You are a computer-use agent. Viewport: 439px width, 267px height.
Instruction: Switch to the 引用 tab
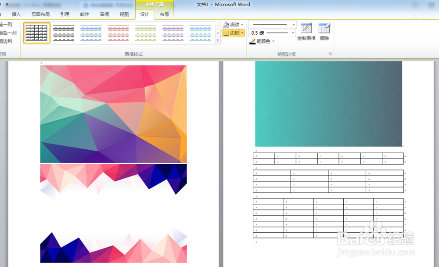(x=65, y=14)
